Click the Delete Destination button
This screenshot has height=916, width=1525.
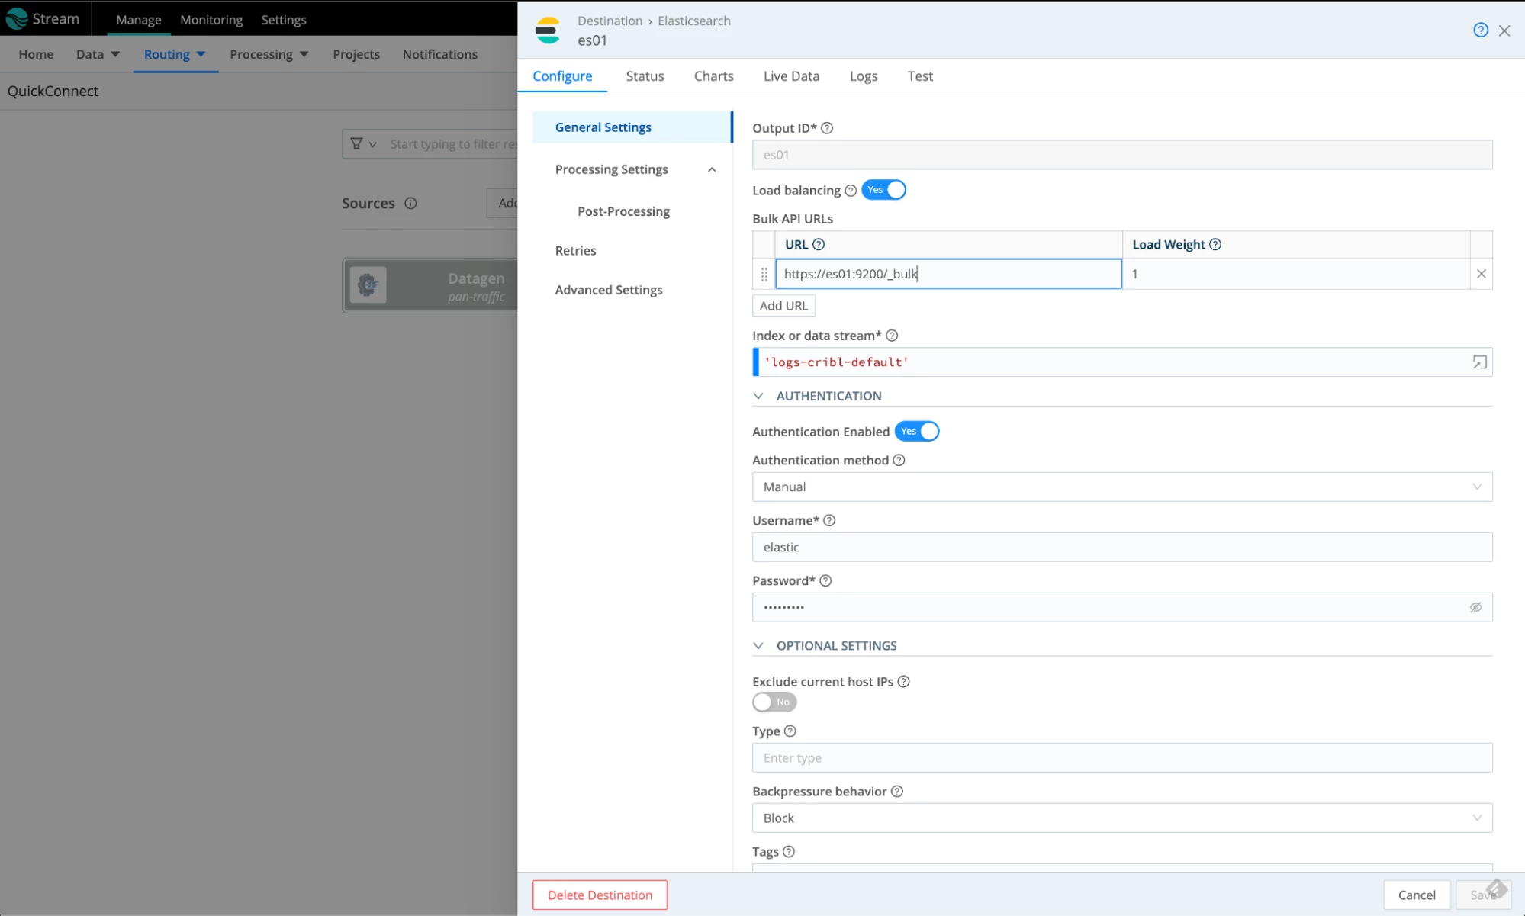pyautogui.click(x=600, y=895)
